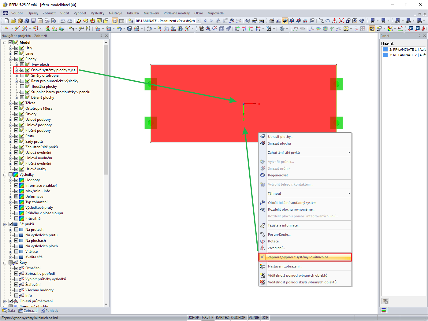
Task: Collapse the Výsledky tree node
Action: (x=5, y=175)
